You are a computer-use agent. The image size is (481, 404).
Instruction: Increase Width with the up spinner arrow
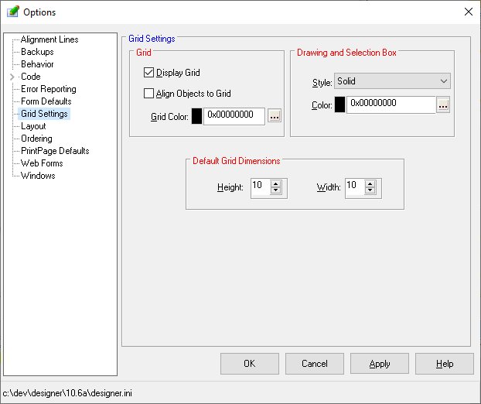[370, 183]
